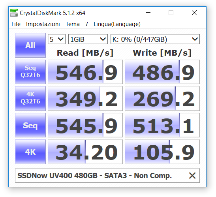Start the 4K benchmark test
The image size is (216, 197).
coord(30,152)
